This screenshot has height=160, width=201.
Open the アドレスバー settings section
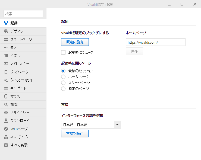click(x=23, y=64)
